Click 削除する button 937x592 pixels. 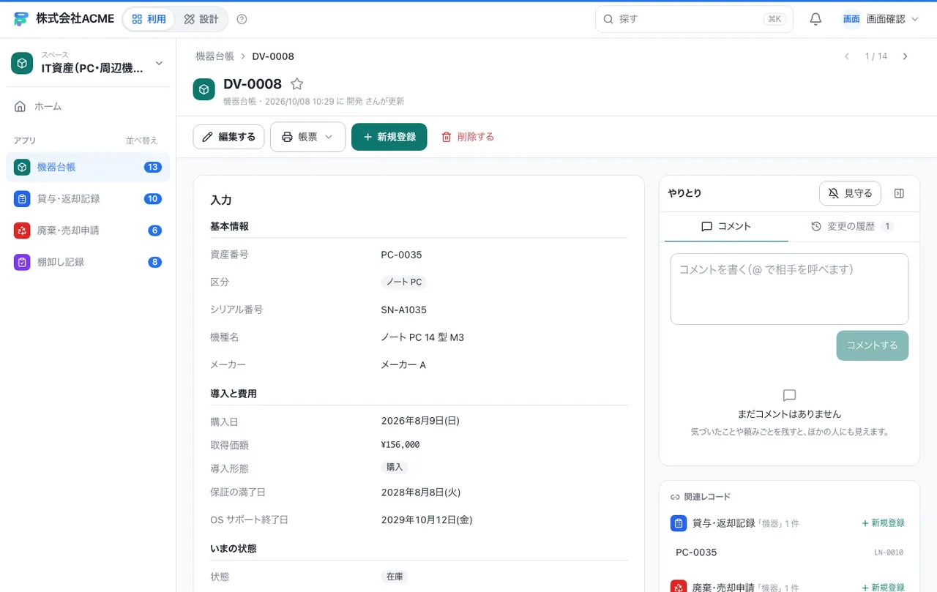(468, 137)
